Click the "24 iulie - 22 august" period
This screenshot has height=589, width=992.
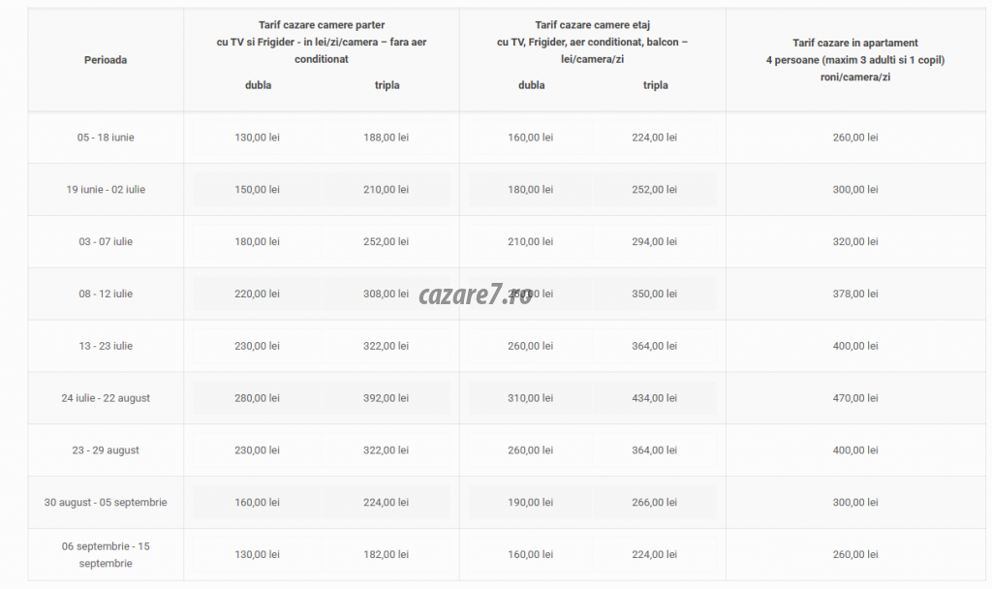click(x=106, y=398)
